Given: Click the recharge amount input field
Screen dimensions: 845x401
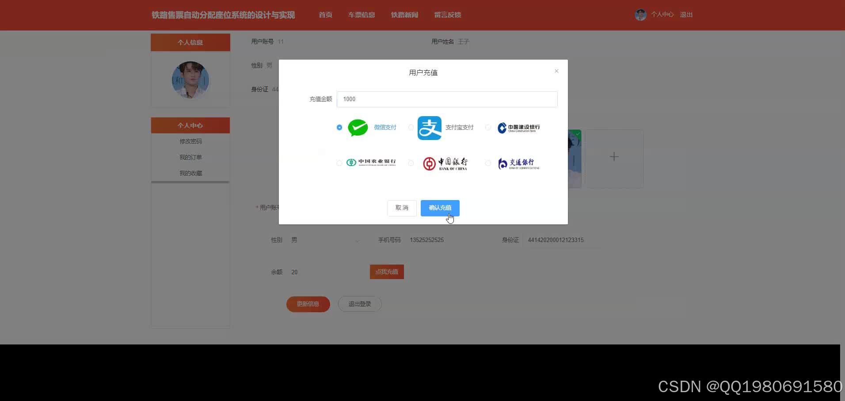Looking at the screenshot, I should (x=447, y=99).
